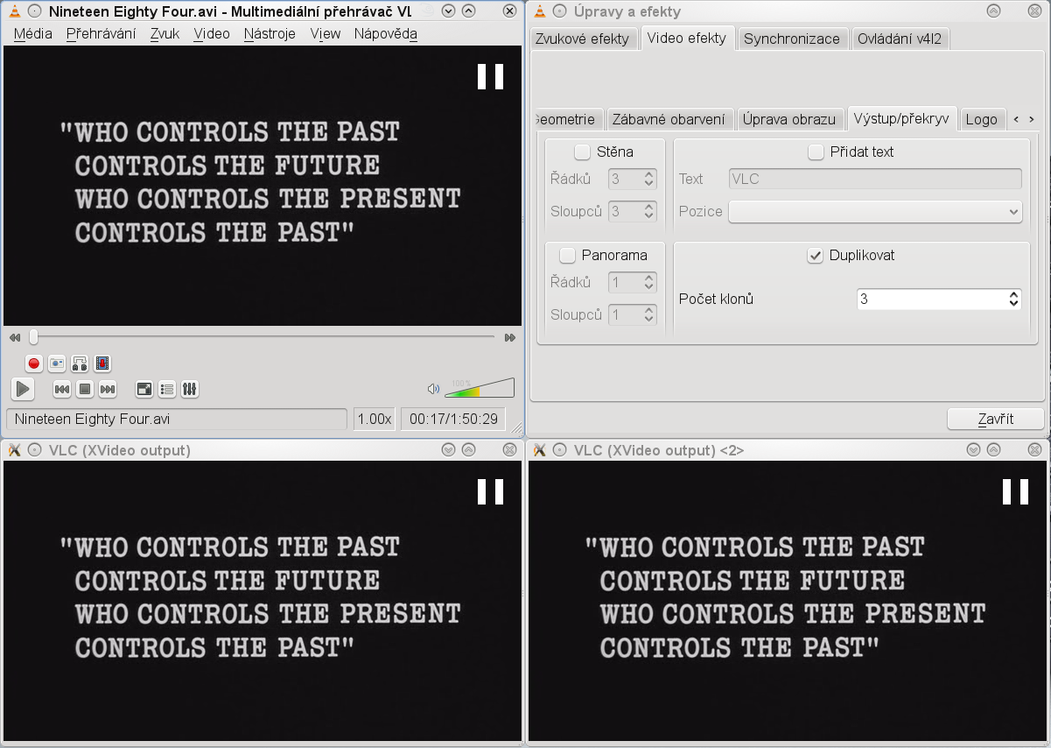The image size is (1051, 748).
Task: Click the seek slider handle
Action: tap(33, 337)
